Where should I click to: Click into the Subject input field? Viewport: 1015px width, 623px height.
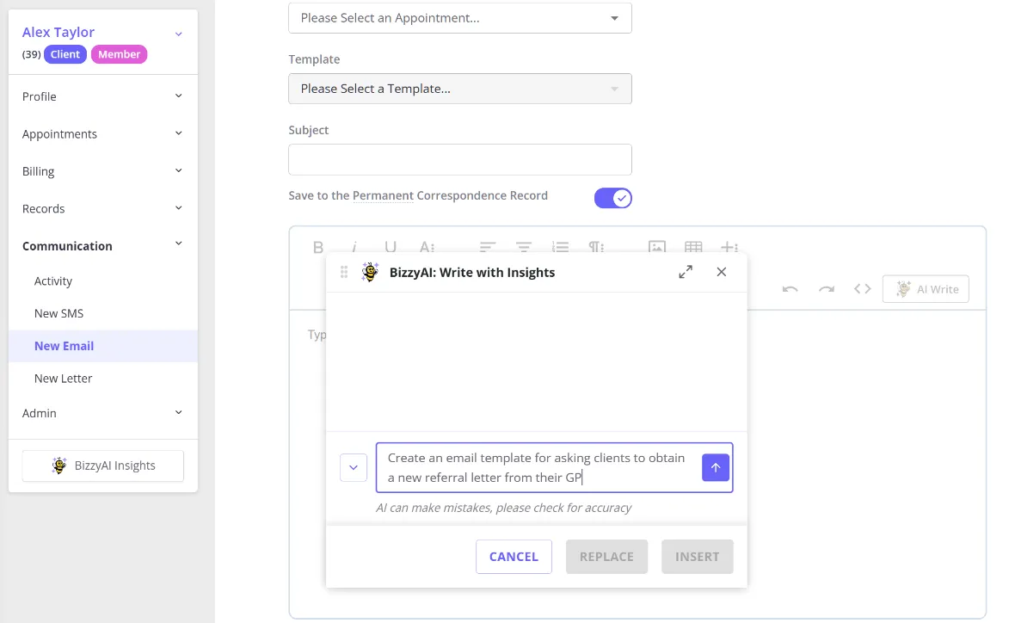click(459, 159)
